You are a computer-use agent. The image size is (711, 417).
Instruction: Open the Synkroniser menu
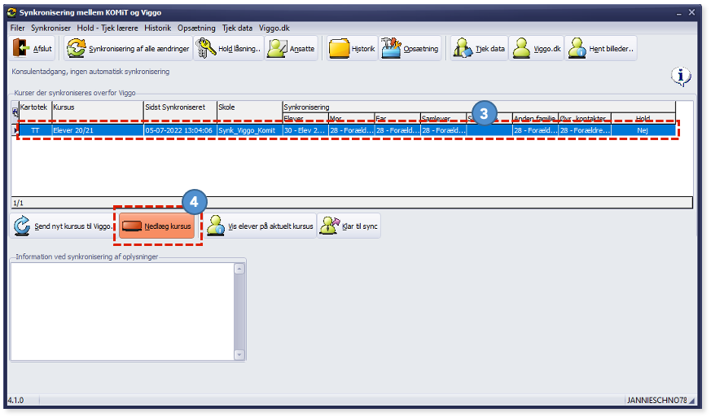point(50,29)
